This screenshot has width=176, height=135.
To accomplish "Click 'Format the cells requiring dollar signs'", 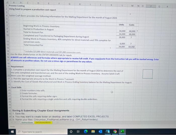I will point(39,96).
